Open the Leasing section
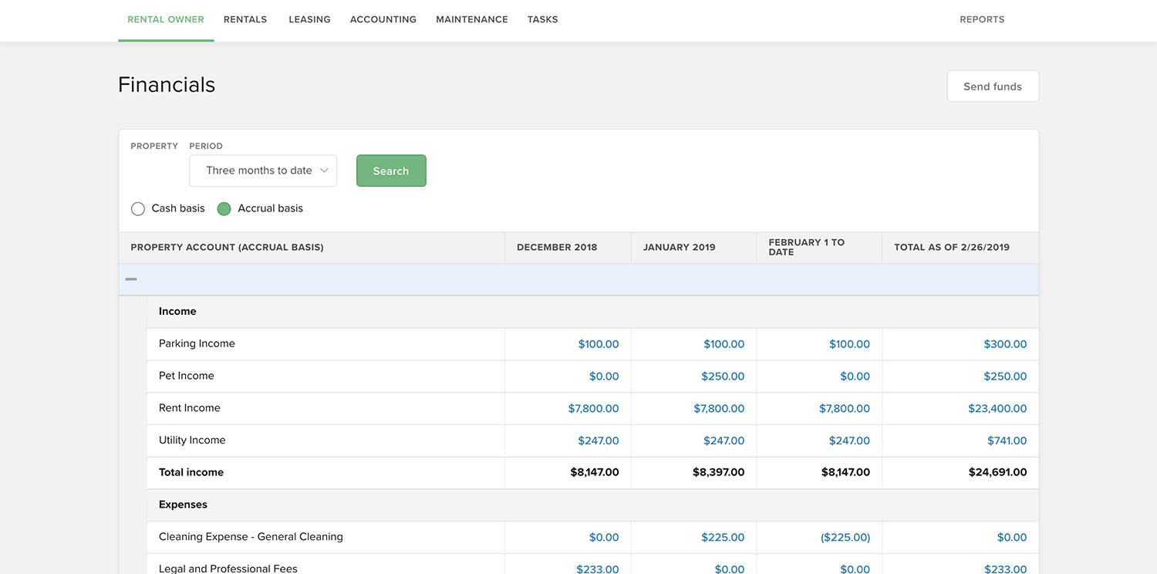The width and height of the screenshot is (1157, 574). point(309,19)
